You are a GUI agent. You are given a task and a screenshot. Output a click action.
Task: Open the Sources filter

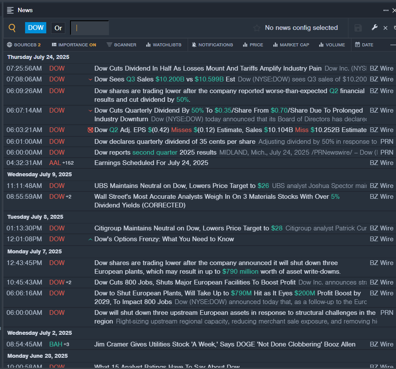coord(24,45)
